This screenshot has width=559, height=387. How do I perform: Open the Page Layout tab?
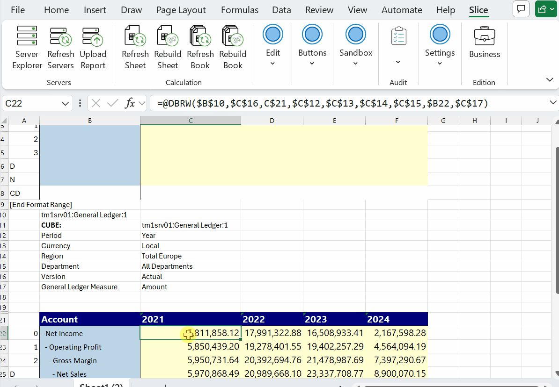coord(181,10)
